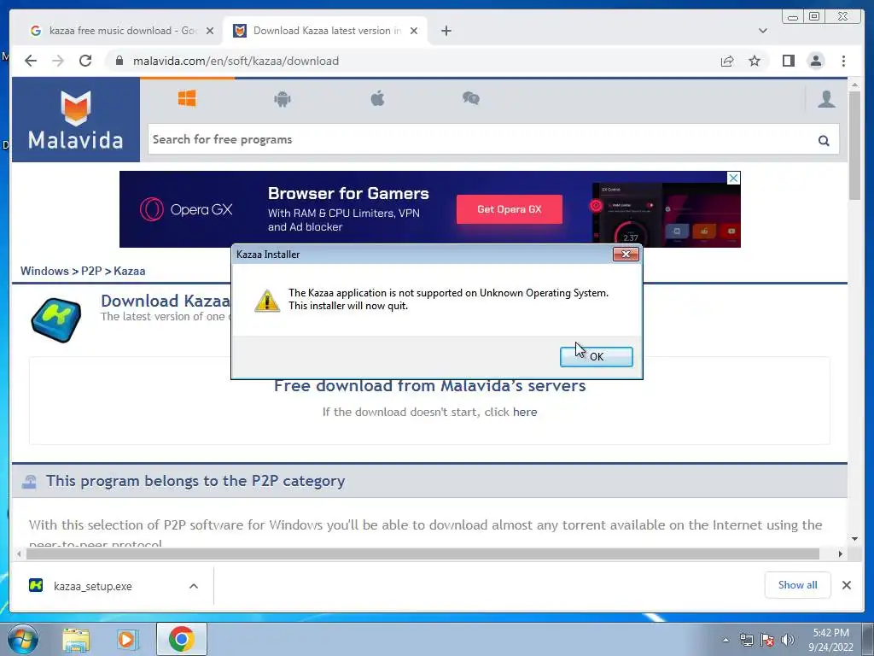Viewport: 874px width, 656px height.
Task: Click the Kazaa app icon
Action: tap(55, 320)
